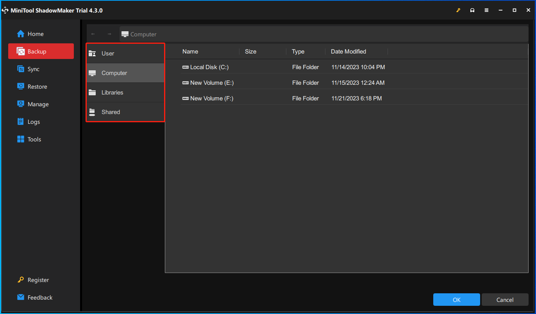This screenshot has width=536, height=314.
Task: Select the Tools section icon
Action: pyautogui.click(x=20, y=139)
